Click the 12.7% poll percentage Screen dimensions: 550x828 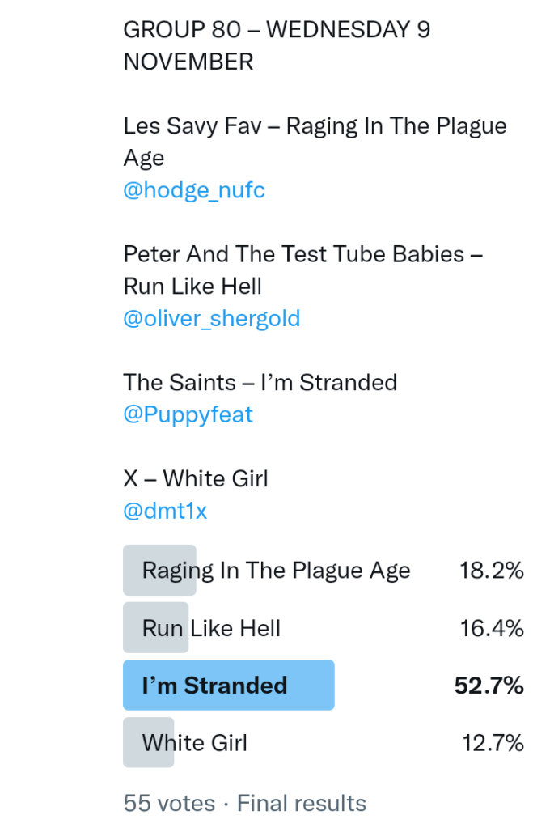tap(493, 743)
